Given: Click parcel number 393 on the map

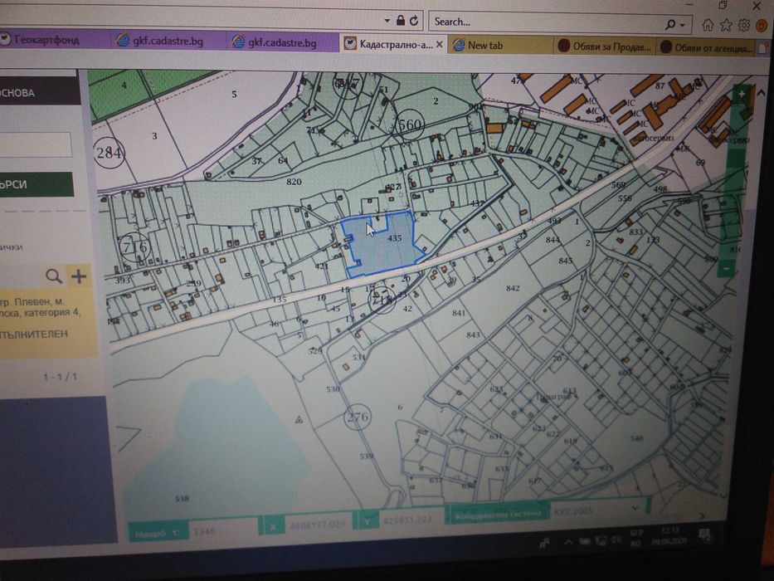Looking at the screenshot, I should (123, 281).
